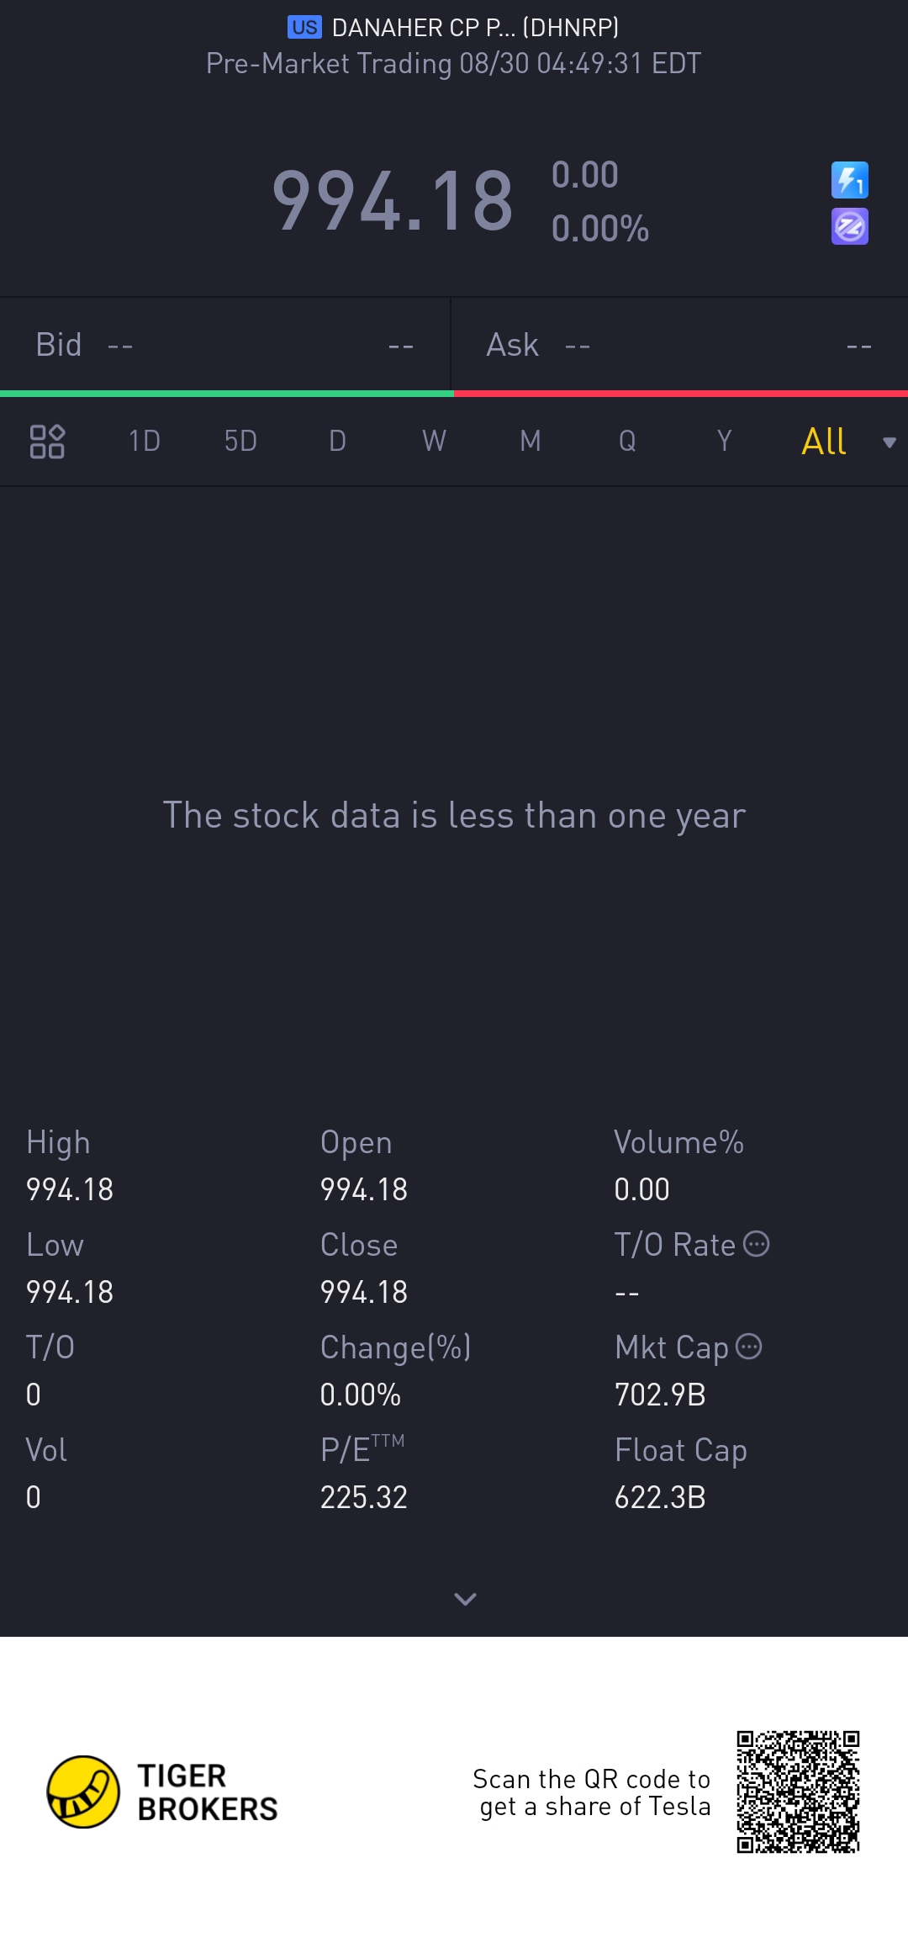
Task: Tap the Tesla share QR code
Action: point(798,1792)
